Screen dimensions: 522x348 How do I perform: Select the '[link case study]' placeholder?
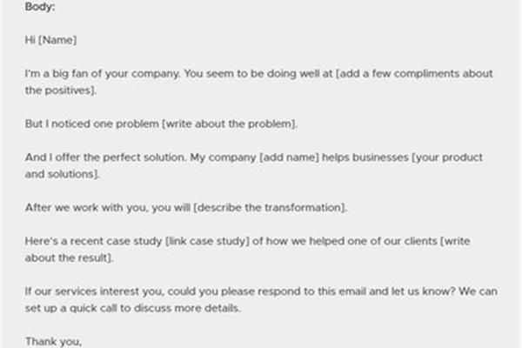pos(207,241)
